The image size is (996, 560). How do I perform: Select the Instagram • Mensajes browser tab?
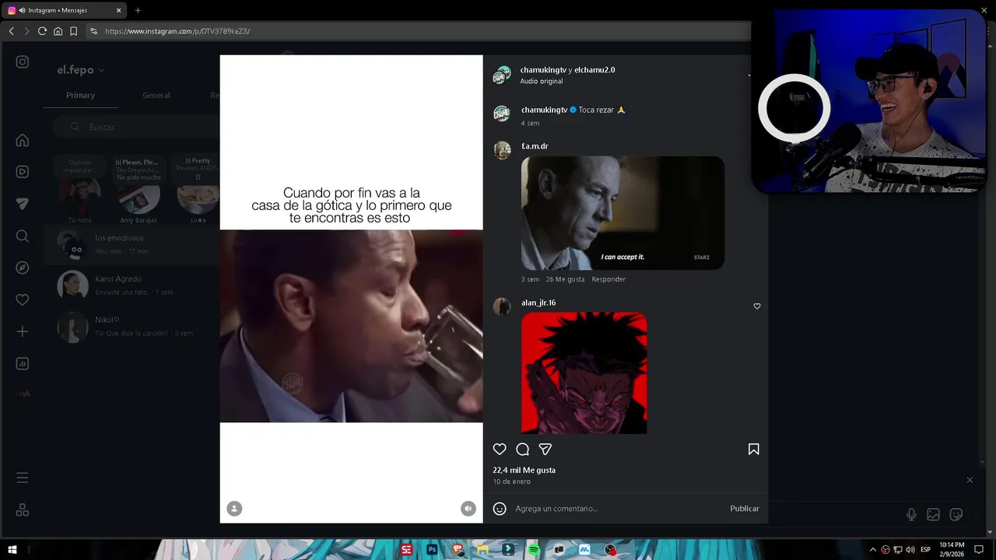pos(65,10)
